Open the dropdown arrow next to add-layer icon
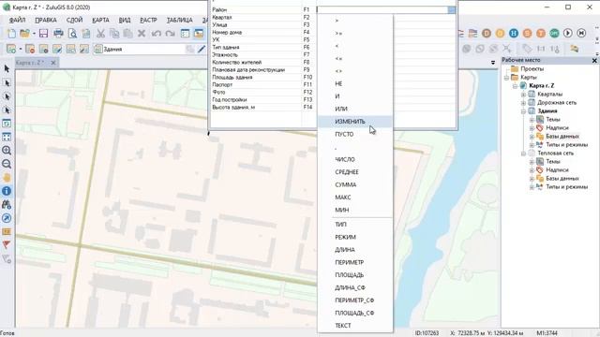The height and width of the screenshot is (337, 600). click(x=21, y=49)
